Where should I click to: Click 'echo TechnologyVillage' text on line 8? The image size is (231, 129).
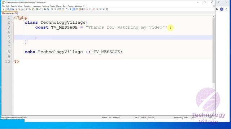(54, 52)
